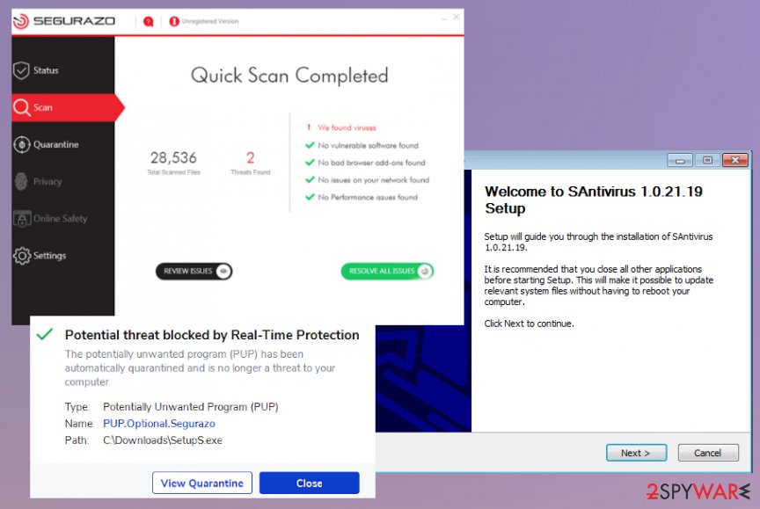Click the Settings gear icon

click(x=22, y=256)
